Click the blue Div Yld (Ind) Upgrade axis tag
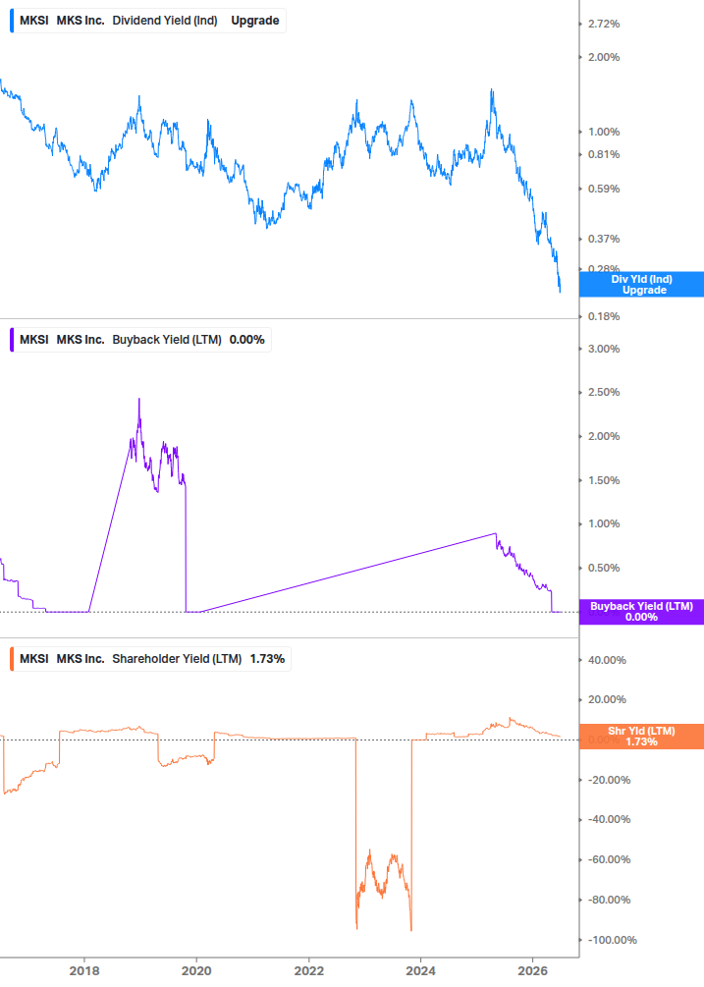 pos(641,285)
